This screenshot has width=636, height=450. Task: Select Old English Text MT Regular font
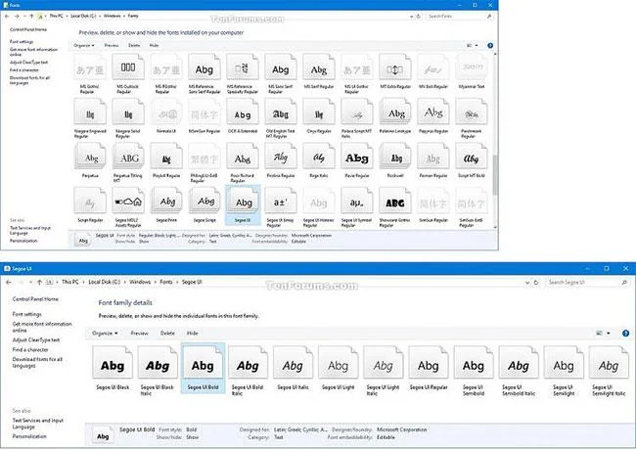[281, 112]
